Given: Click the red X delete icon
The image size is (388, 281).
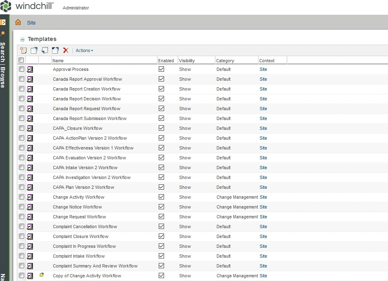Looking at the screenshot, I should pyautogui.click(x=66, y=50).
